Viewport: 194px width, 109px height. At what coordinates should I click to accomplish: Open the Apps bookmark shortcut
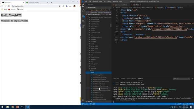[x=4, y=9]
